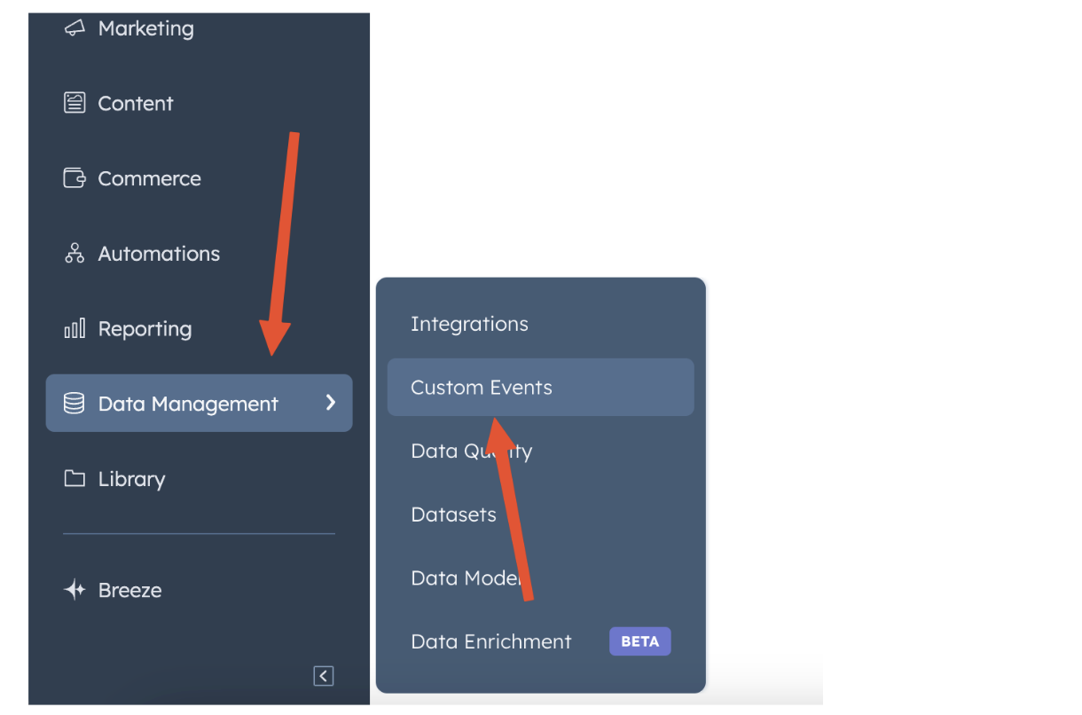
Task: Open the Automations navigation label
Action: pos(159,254)
